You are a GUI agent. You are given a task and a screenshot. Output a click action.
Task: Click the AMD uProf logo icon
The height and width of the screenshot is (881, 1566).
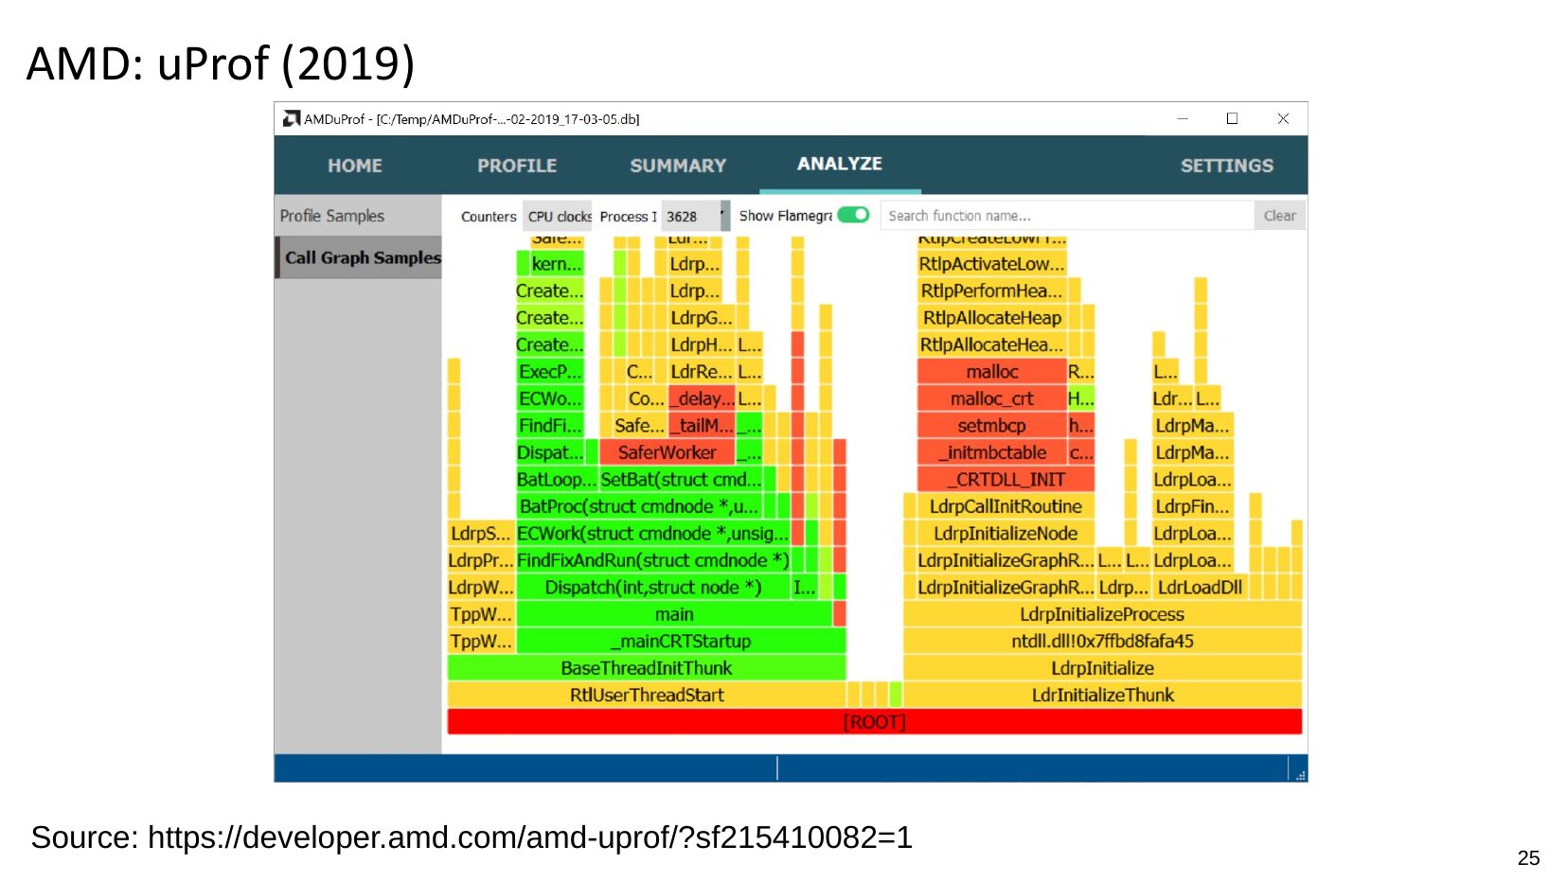pyautogui.click(x=292, y=118)
